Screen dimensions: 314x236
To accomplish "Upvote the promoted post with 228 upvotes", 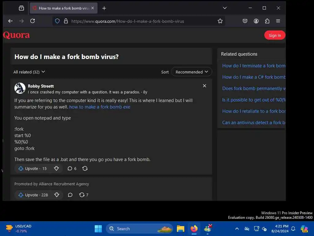I will (33, 195).
